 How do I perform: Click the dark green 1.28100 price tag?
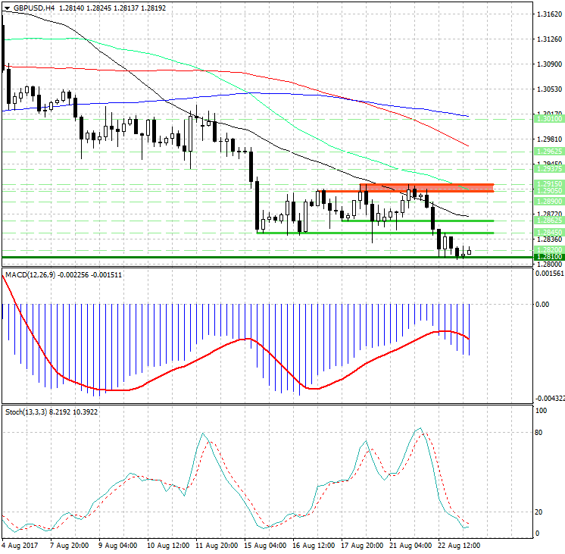[548, 257]
